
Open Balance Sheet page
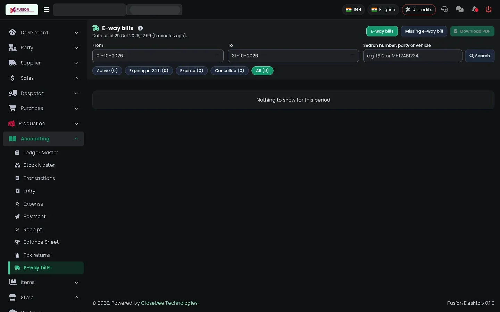click(46, 242)
